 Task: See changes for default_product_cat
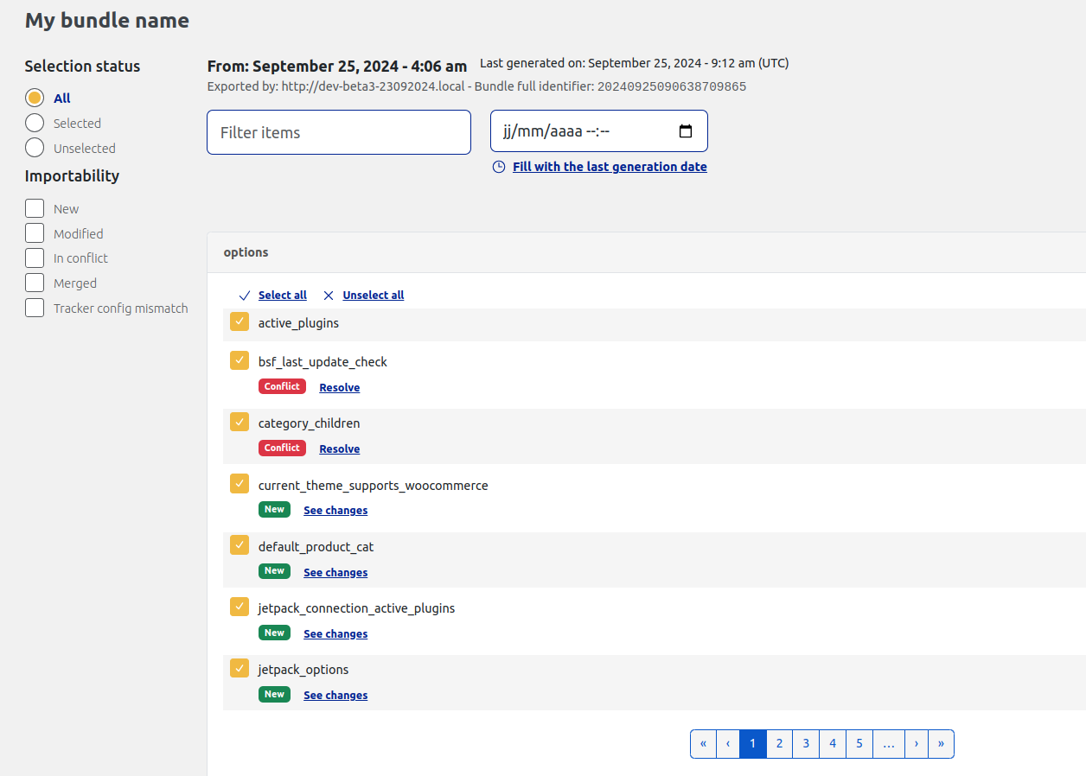335,573
